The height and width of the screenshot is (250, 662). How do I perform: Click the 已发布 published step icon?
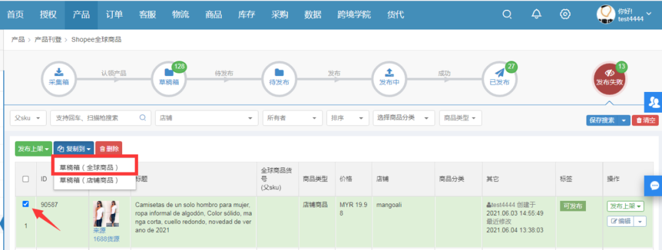point(500,78)
